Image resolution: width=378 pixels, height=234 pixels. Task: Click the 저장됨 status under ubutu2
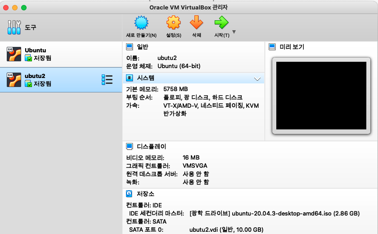(42, 83)
